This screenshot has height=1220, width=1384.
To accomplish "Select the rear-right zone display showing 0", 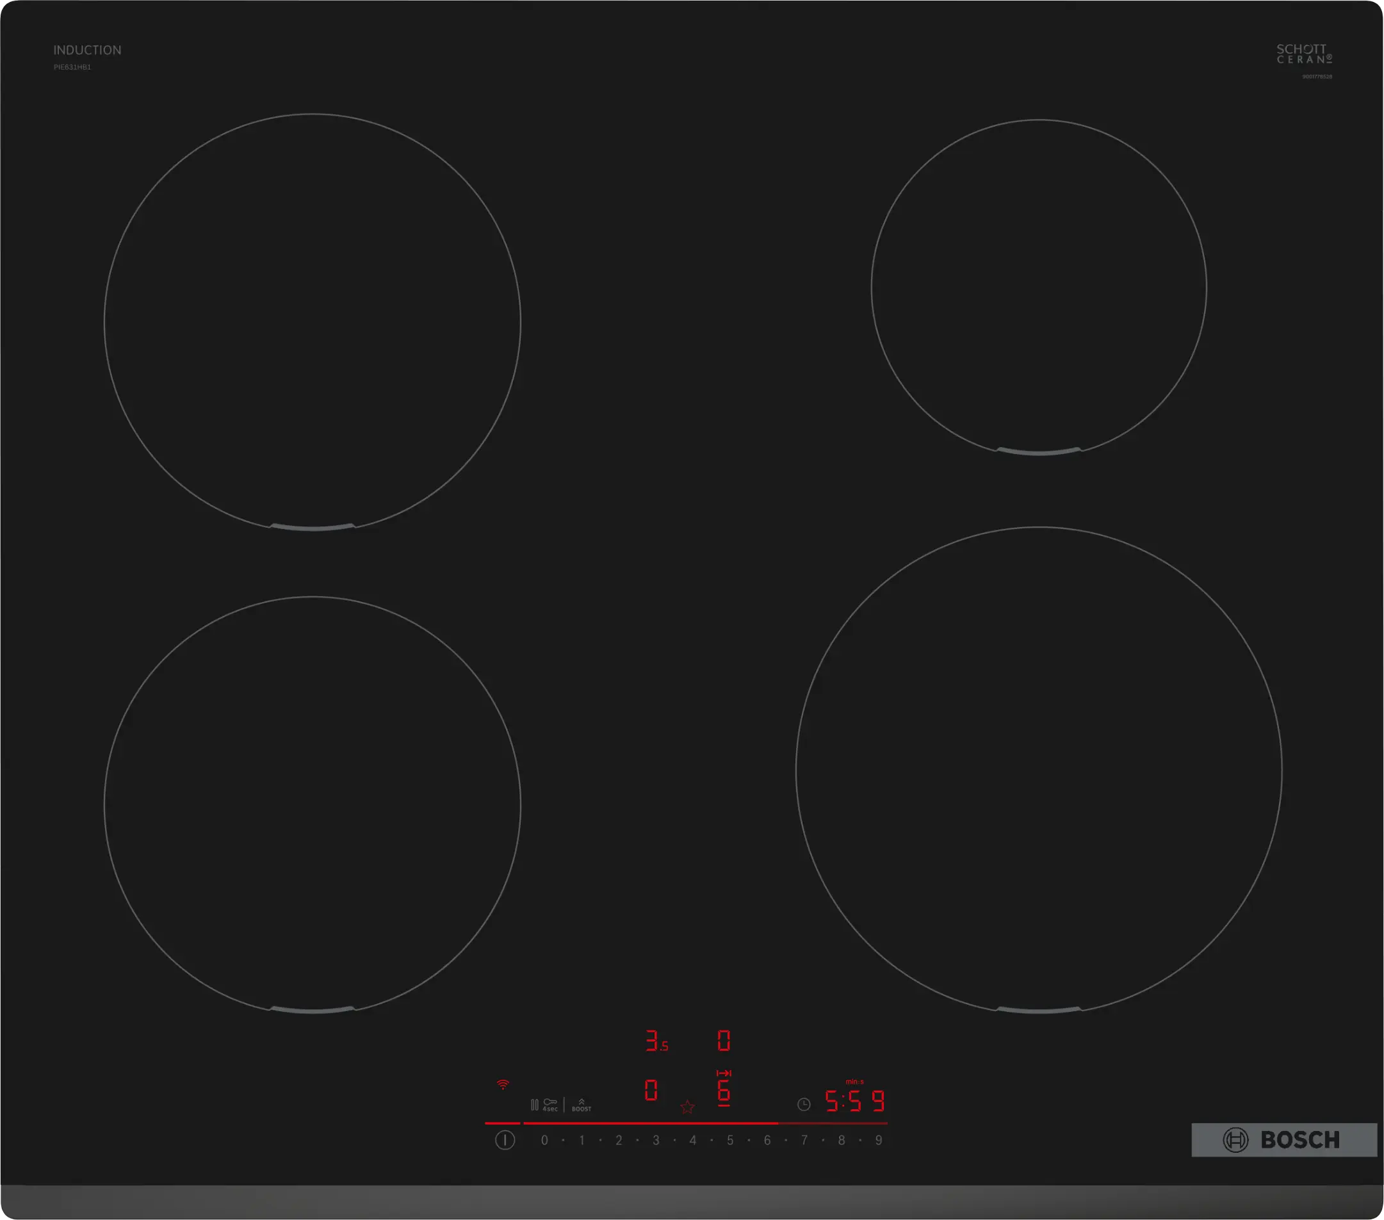I will tap(724, 1041).
